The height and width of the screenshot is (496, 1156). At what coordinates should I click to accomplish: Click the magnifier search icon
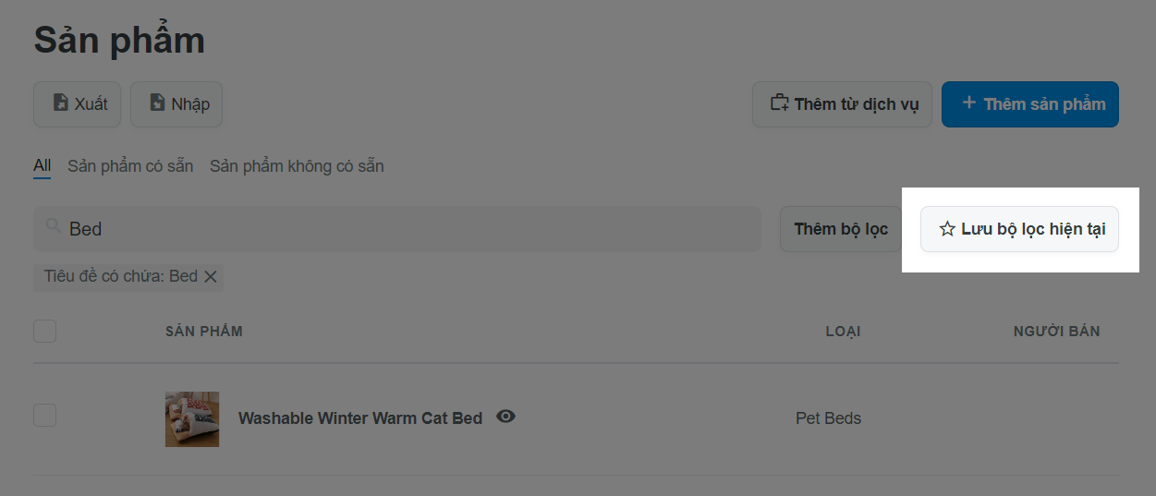click(54, 226)
